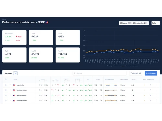Open the serp checker keyword name
The image size is (162, 121).
(x=20, y=85)
